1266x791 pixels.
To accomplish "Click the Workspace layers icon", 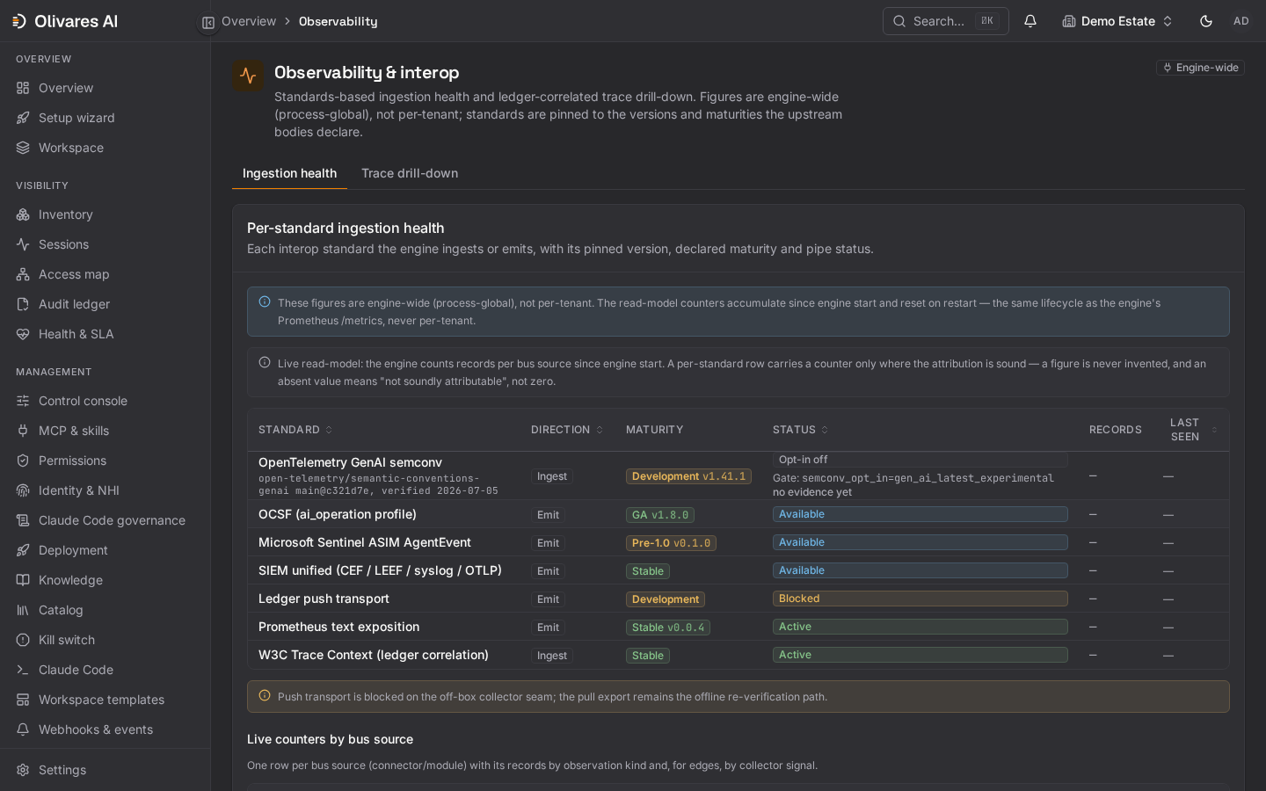I will click(23, 148).
